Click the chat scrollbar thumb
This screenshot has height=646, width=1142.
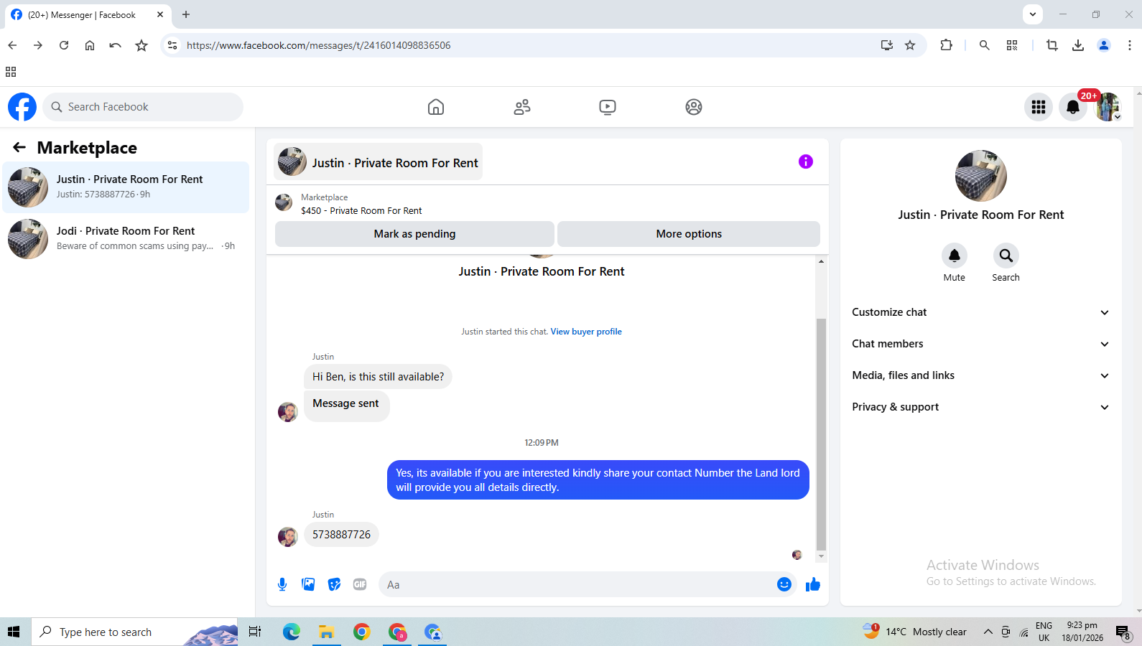tap(821, 434)
